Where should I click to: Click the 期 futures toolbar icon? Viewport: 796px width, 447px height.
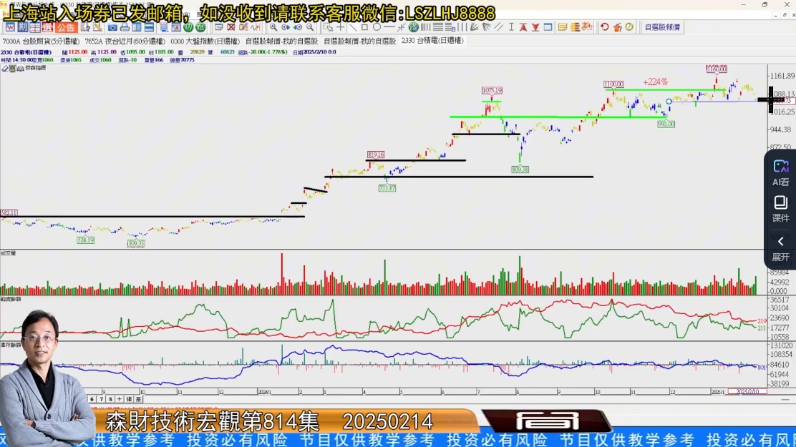point(22,27)
